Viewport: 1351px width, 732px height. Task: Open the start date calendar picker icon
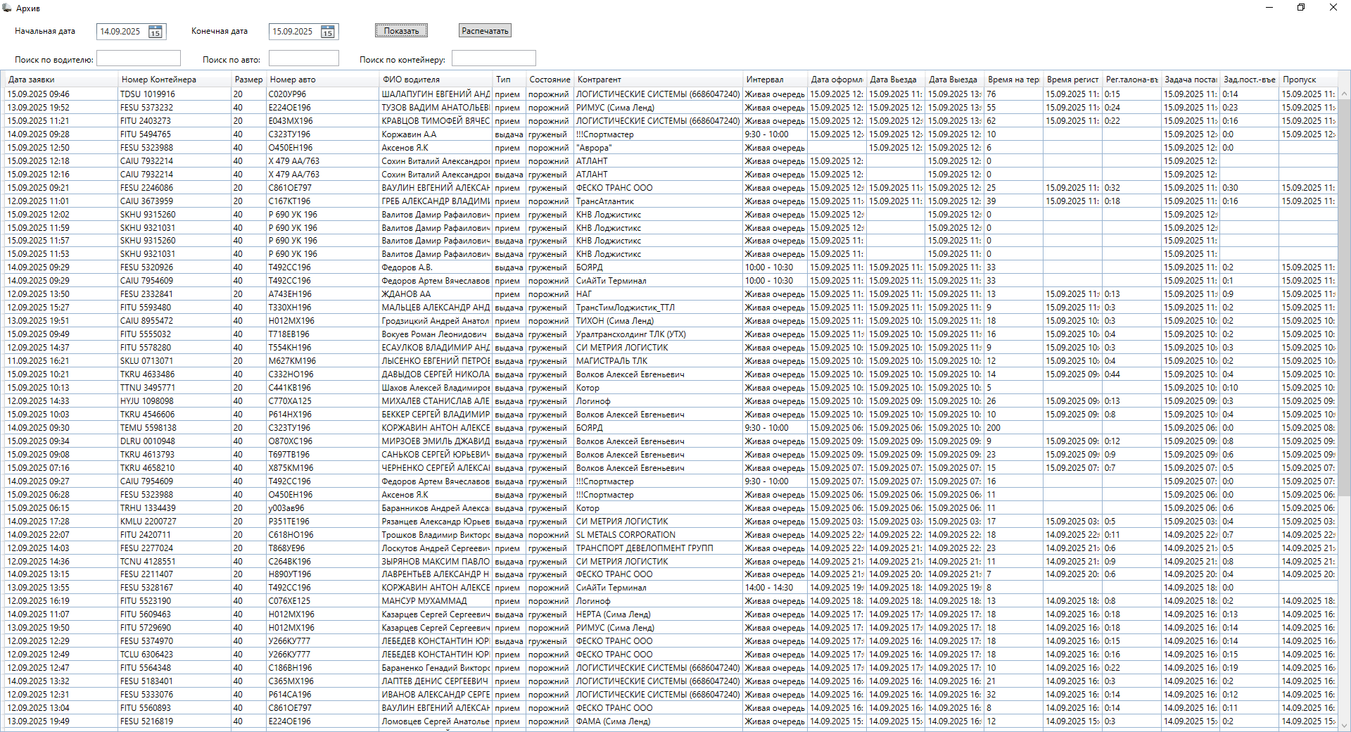pos(156,32)
